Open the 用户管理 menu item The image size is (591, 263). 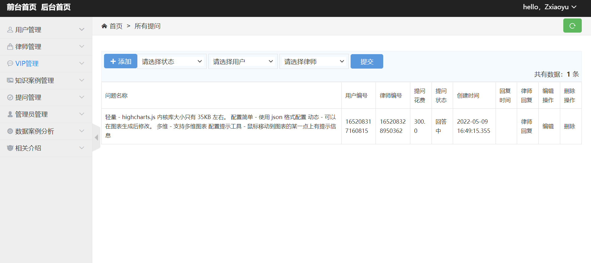46,30
